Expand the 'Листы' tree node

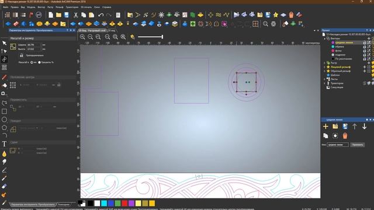[325, 79]
